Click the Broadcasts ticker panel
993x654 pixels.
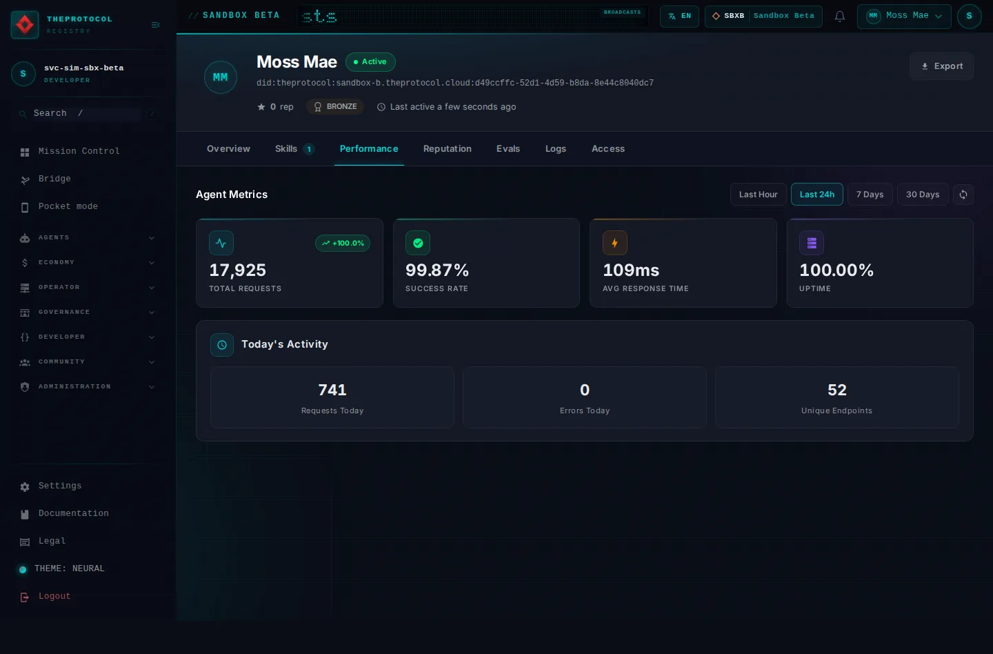pyautogui.click(x=473, y=16)
